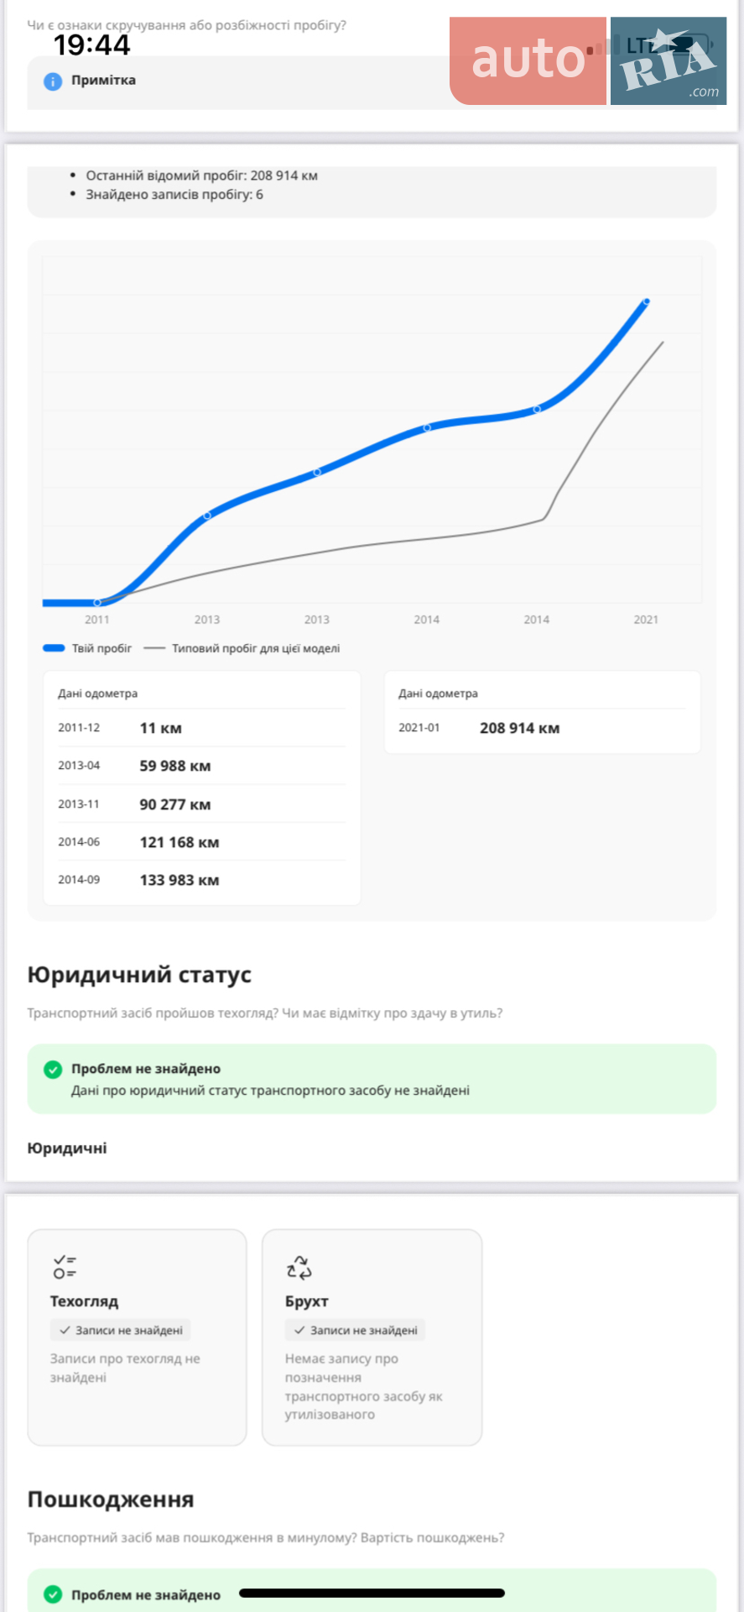The height and width of the screenshot is (1612, 744).
Task: Tap the Проблем не знайдено legal status banner
Action: (372, 1079)
